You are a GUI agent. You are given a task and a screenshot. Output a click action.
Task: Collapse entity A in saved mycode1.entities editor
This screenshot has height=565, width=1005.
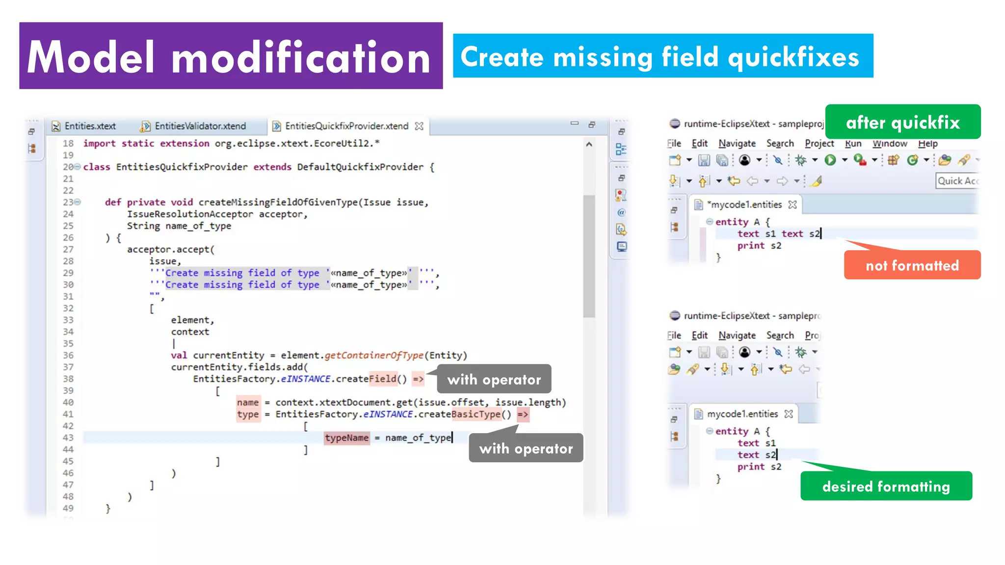click(710, 431)
